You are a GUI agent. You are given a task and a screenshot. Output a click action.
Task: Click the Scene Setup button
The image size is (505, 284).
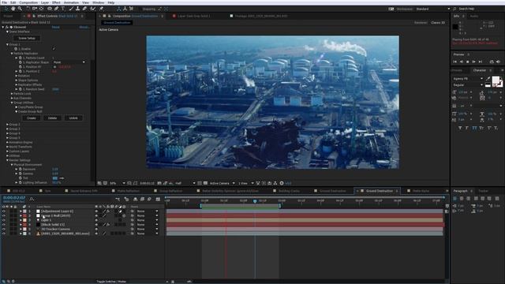coord(27,38)
